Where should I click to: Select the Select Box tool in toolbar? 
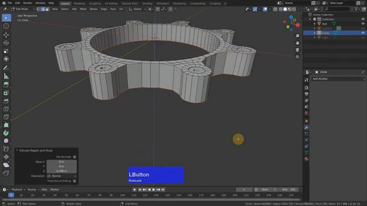pos(6,18)
